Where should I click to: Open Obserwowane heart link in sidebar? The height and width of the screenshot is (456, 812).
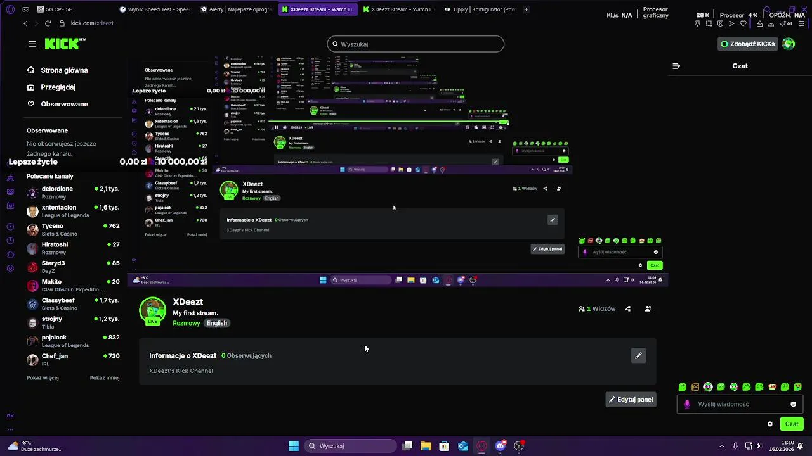click(57, 104)
